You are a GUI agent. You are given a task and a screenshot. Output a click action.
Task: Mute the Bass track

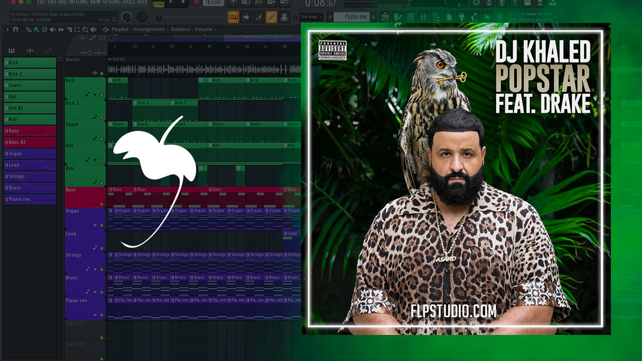tap(102, 204)
